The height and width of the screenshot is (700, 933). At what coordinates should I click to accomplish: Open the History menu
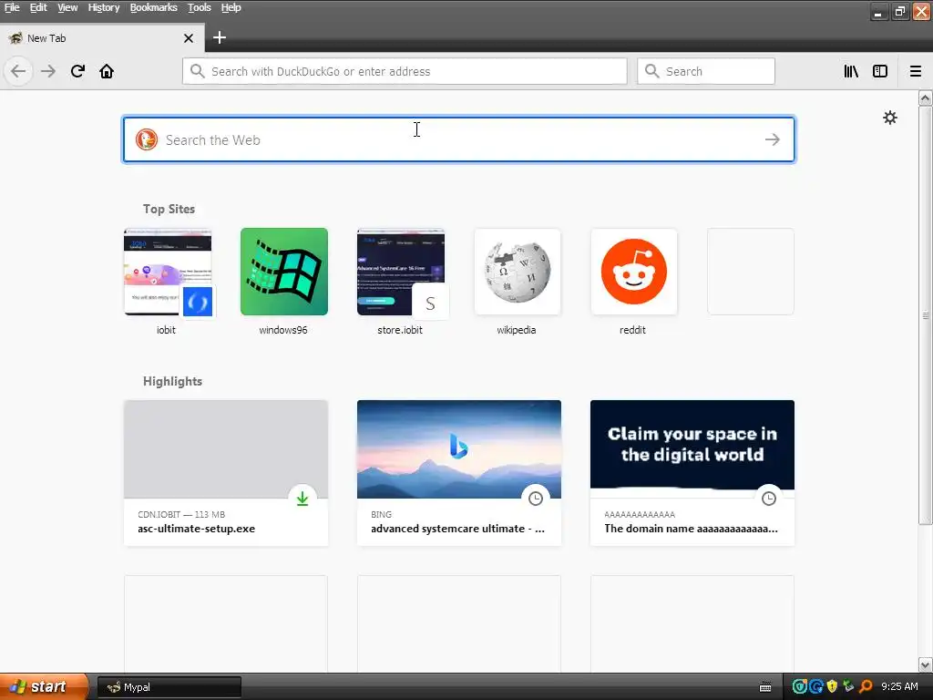click(104, 7)
